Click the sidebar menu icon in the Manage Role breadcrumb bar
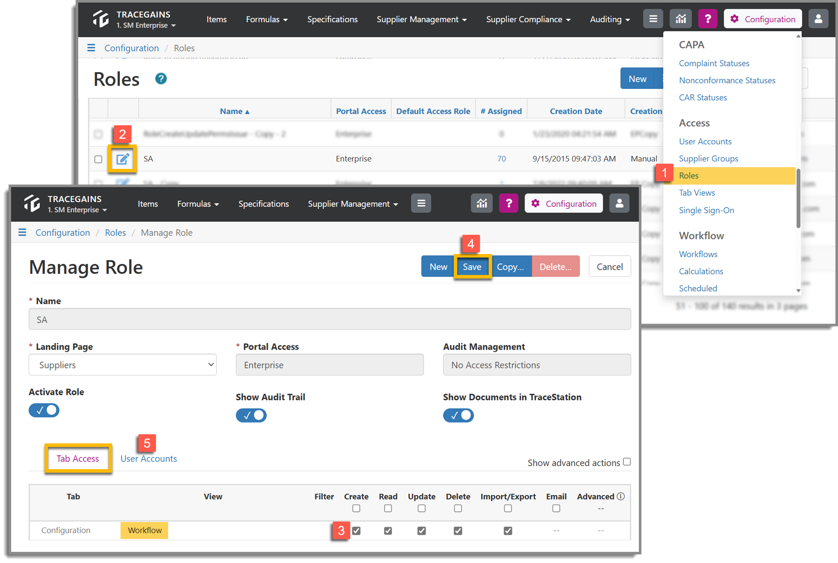The width and height of the screenshot is (838, 563). coord(22,232)
